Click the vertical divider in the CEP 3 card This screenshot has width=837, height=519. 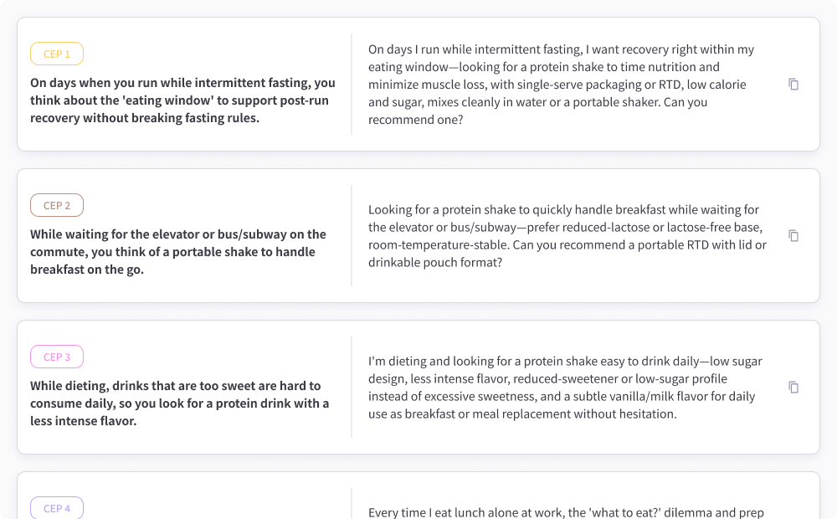click(x=352, y=388)
